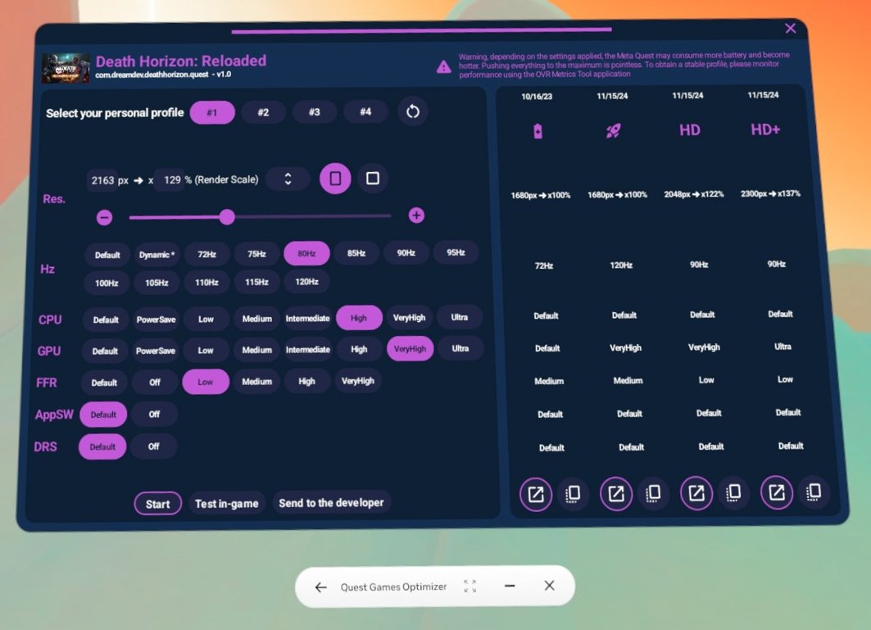This screenshot has height=630, width=871.
Task: Select the portrait aspect ratio icon
Action: click(x=335, y=179)
